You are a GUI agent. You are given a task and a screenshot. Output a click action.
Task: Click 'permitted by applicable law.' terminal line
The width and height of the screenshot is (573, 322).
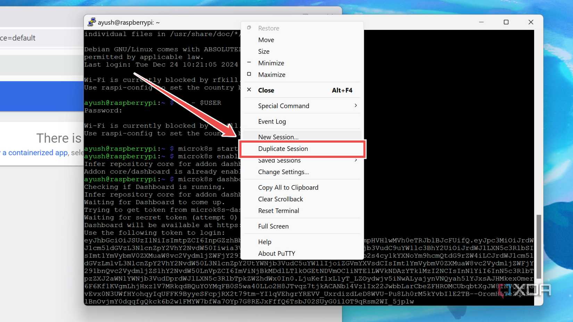click(x=144, y=57)
